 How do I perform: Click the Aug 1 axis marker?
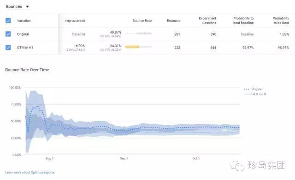tap(49, 158)
